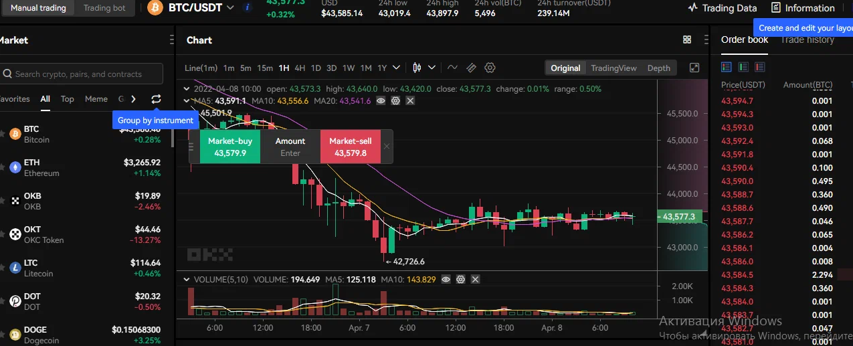Click the LTC coin icon in market list
The width and height of the screenshot is (853, 346).
coord(15,268)
